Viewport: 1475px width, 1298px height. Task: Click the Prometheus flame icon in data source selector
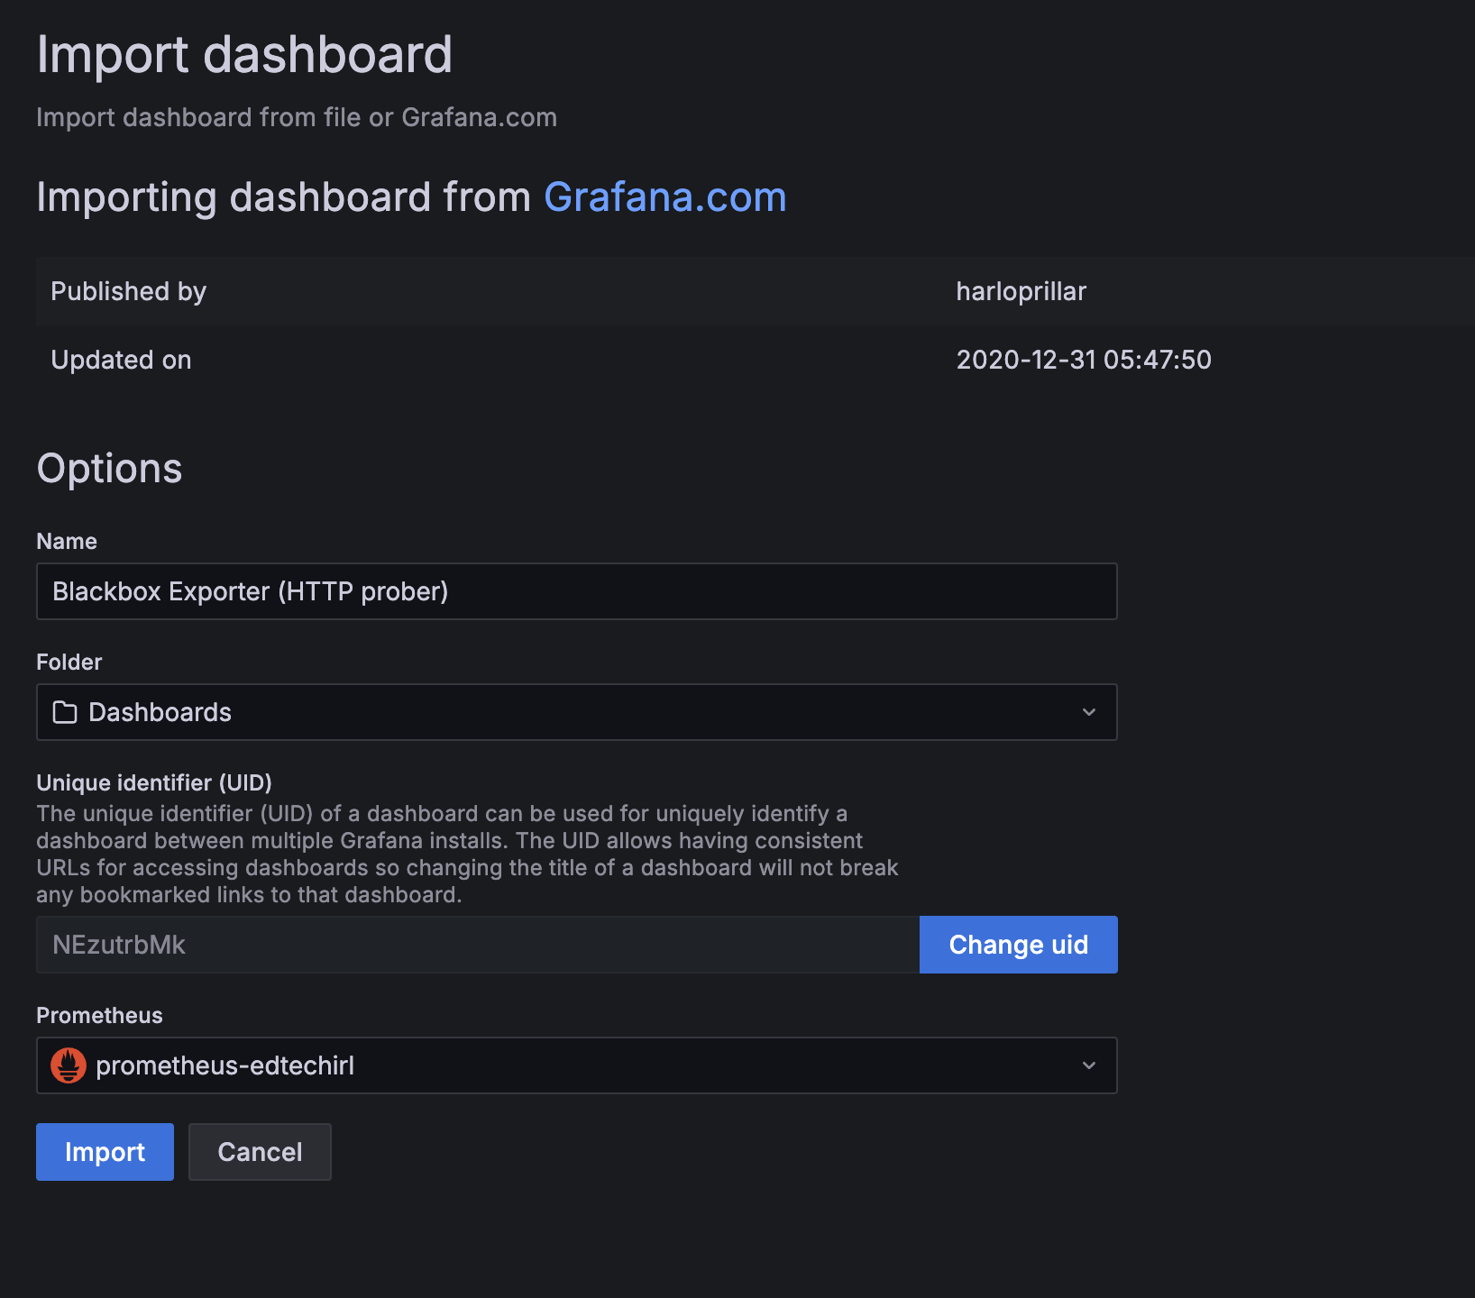coord(69,1065)
